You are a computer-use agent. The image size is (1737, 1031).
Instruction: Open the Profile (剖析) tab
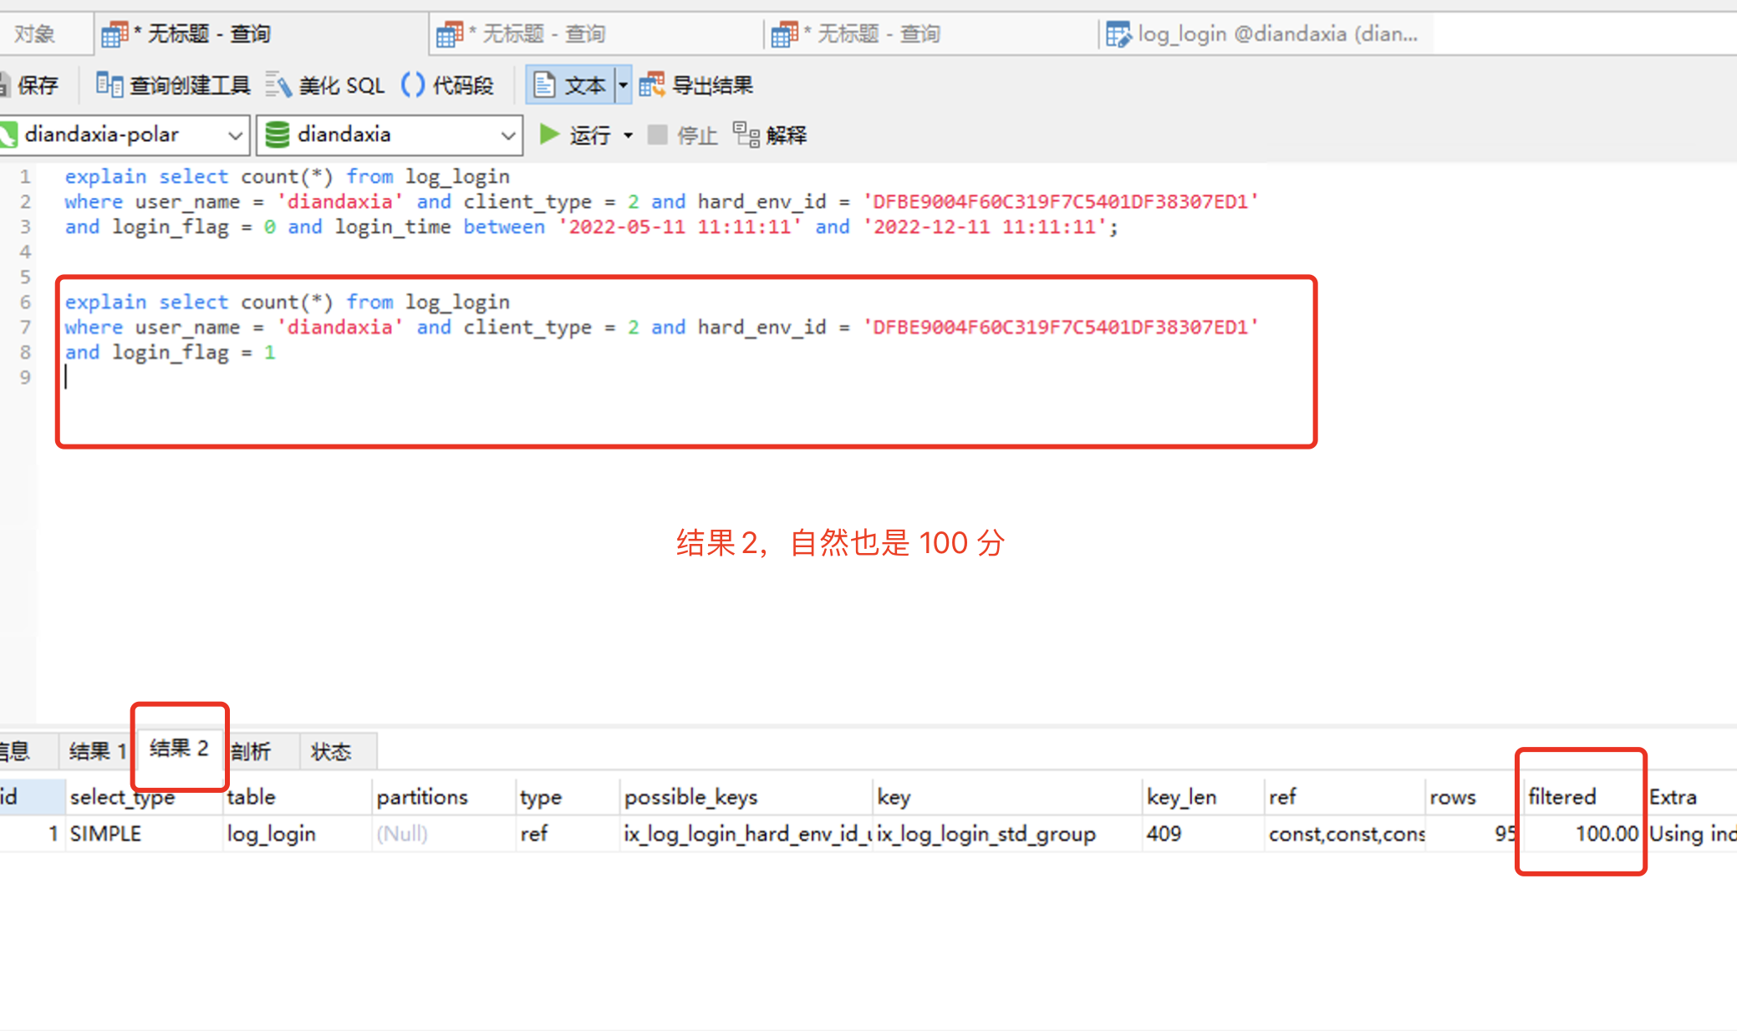click(252, 751)
